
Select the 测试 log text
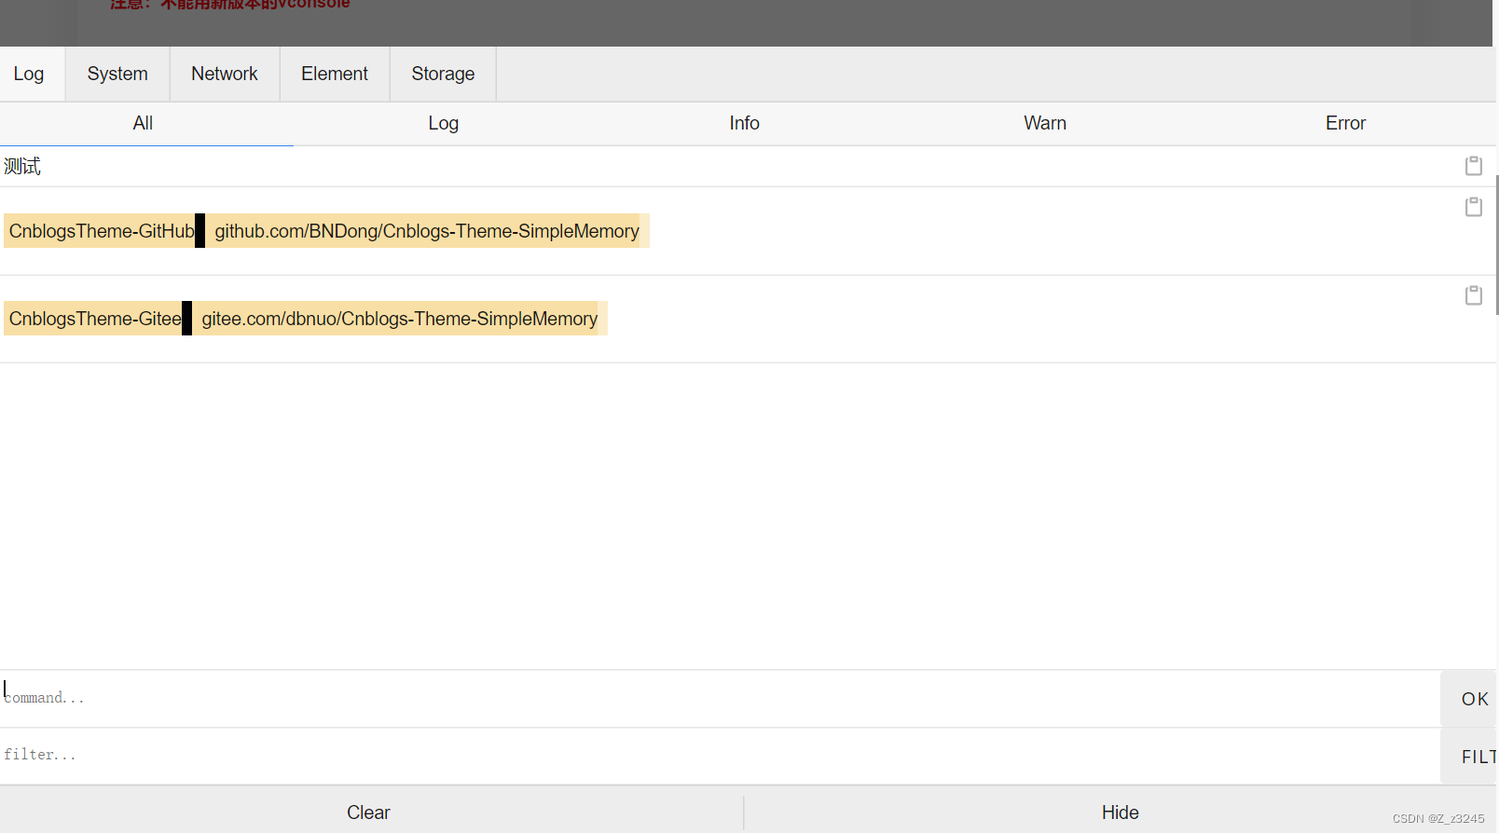[22, 167]
